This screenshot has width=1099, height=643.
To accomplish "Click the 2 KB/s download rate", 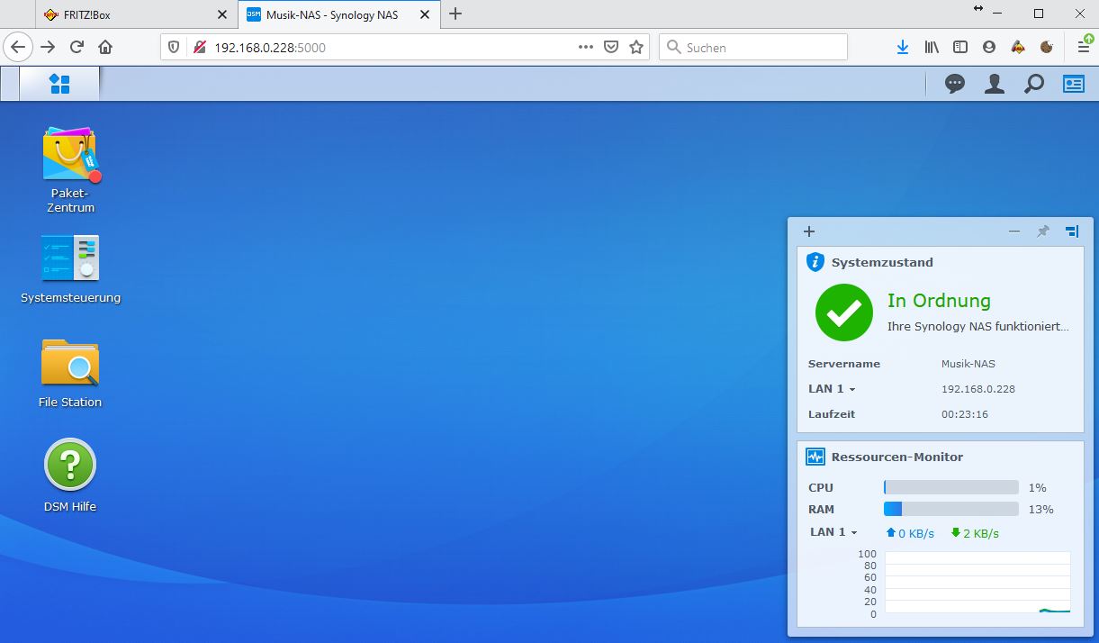I will (975, 533).
